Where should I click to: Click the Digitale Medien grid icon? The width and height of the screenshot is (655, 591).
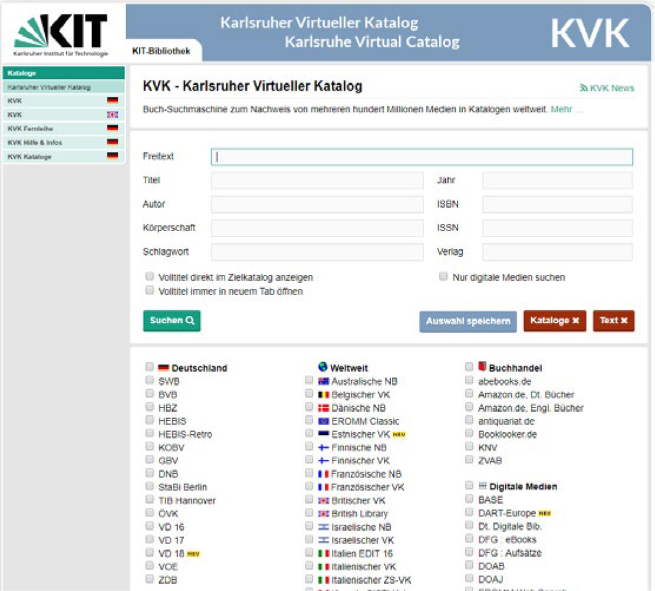point(482,486)
